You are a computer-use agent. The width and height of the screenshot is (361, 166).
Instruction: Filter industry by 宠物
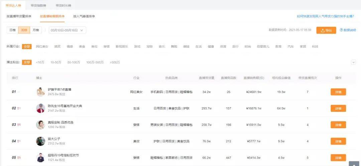pyautogui.click(x=149, y=46)
